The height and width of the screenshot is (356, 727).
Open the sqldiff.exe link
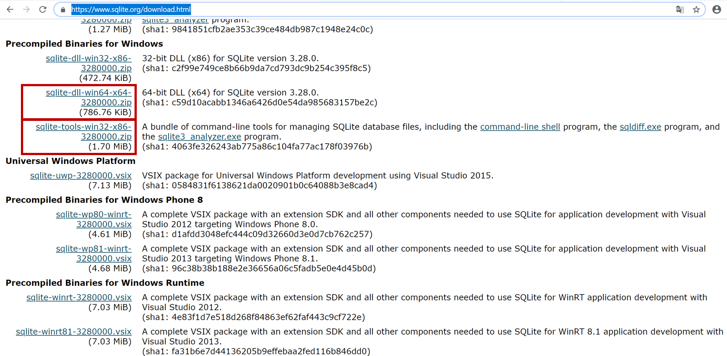[x=640, y=127]
